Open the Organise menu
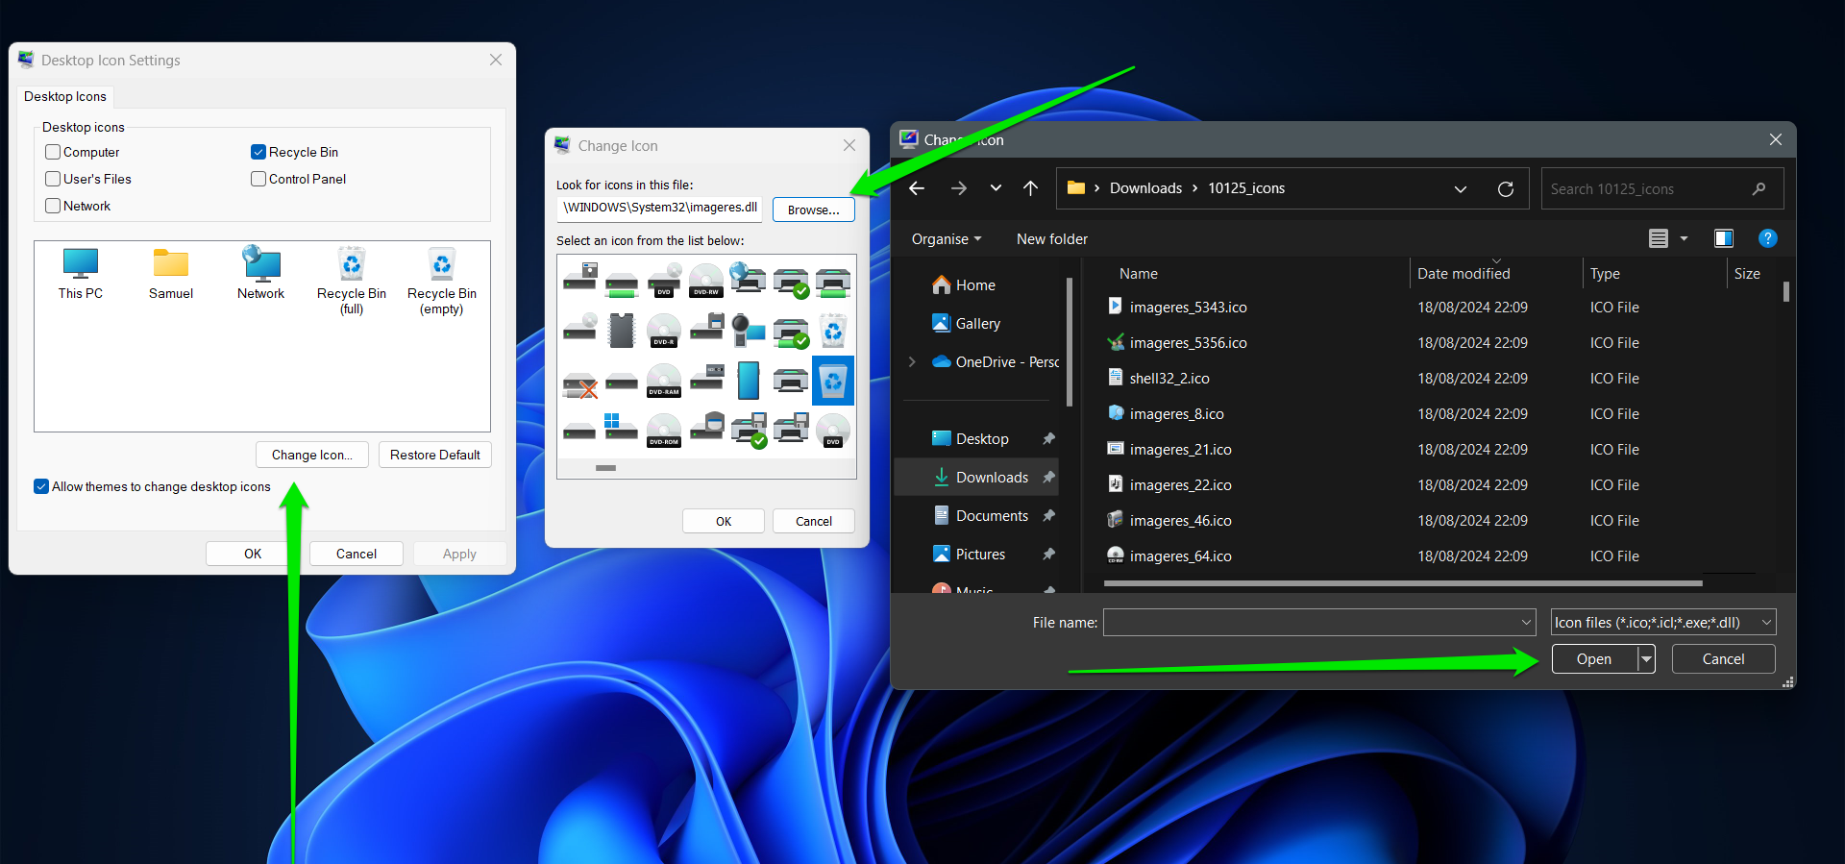 [x=947, y=239]
